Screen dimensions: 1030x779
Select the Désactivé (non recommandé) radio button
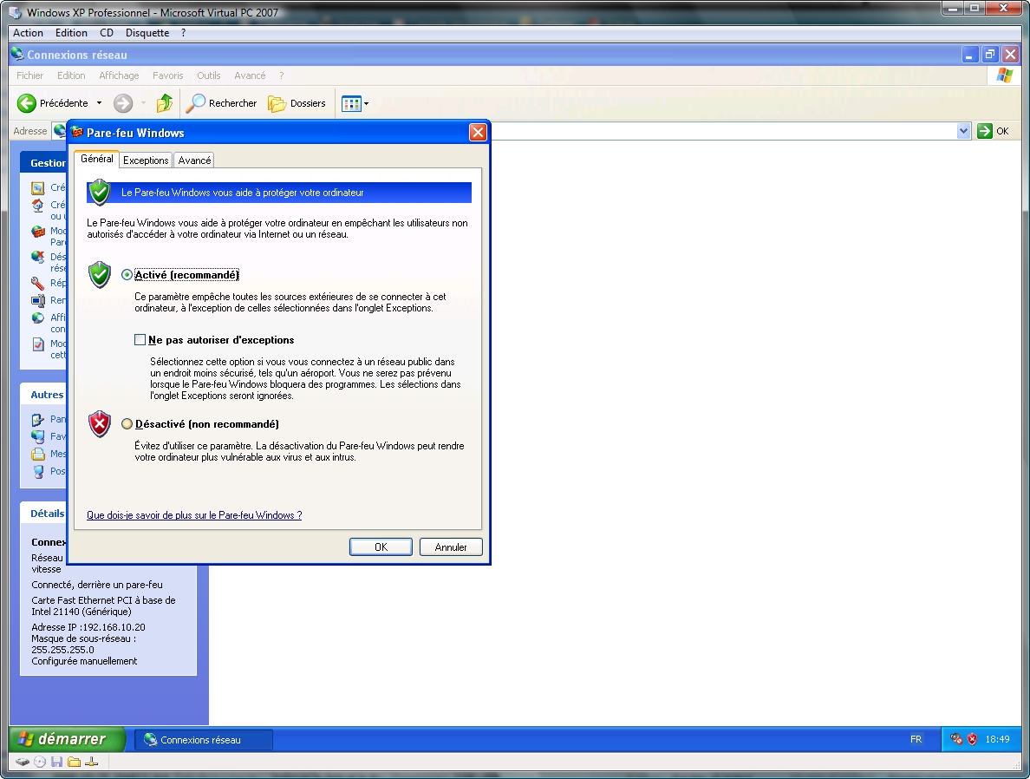click(127, 424)
